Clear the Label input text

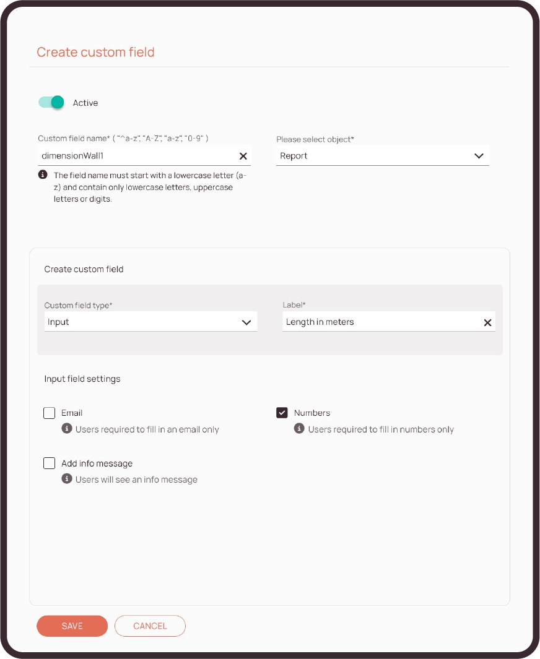pyautogui.click(x=487, y=322)
